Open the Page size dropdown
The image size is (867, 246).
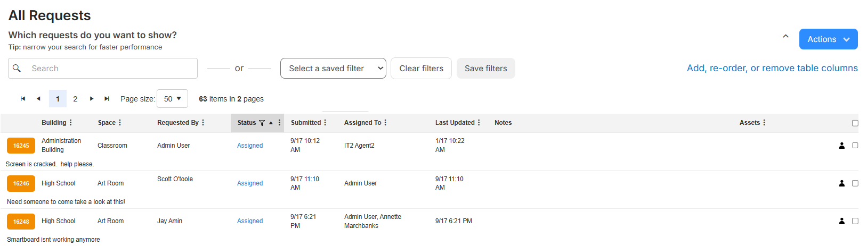coord(172,99)
